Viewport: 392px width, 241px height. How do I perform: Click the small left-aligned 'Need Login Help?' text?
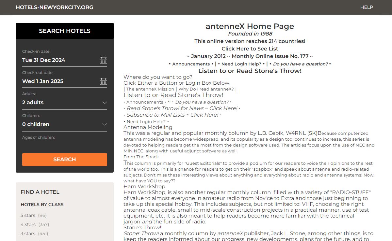(146, 122)
